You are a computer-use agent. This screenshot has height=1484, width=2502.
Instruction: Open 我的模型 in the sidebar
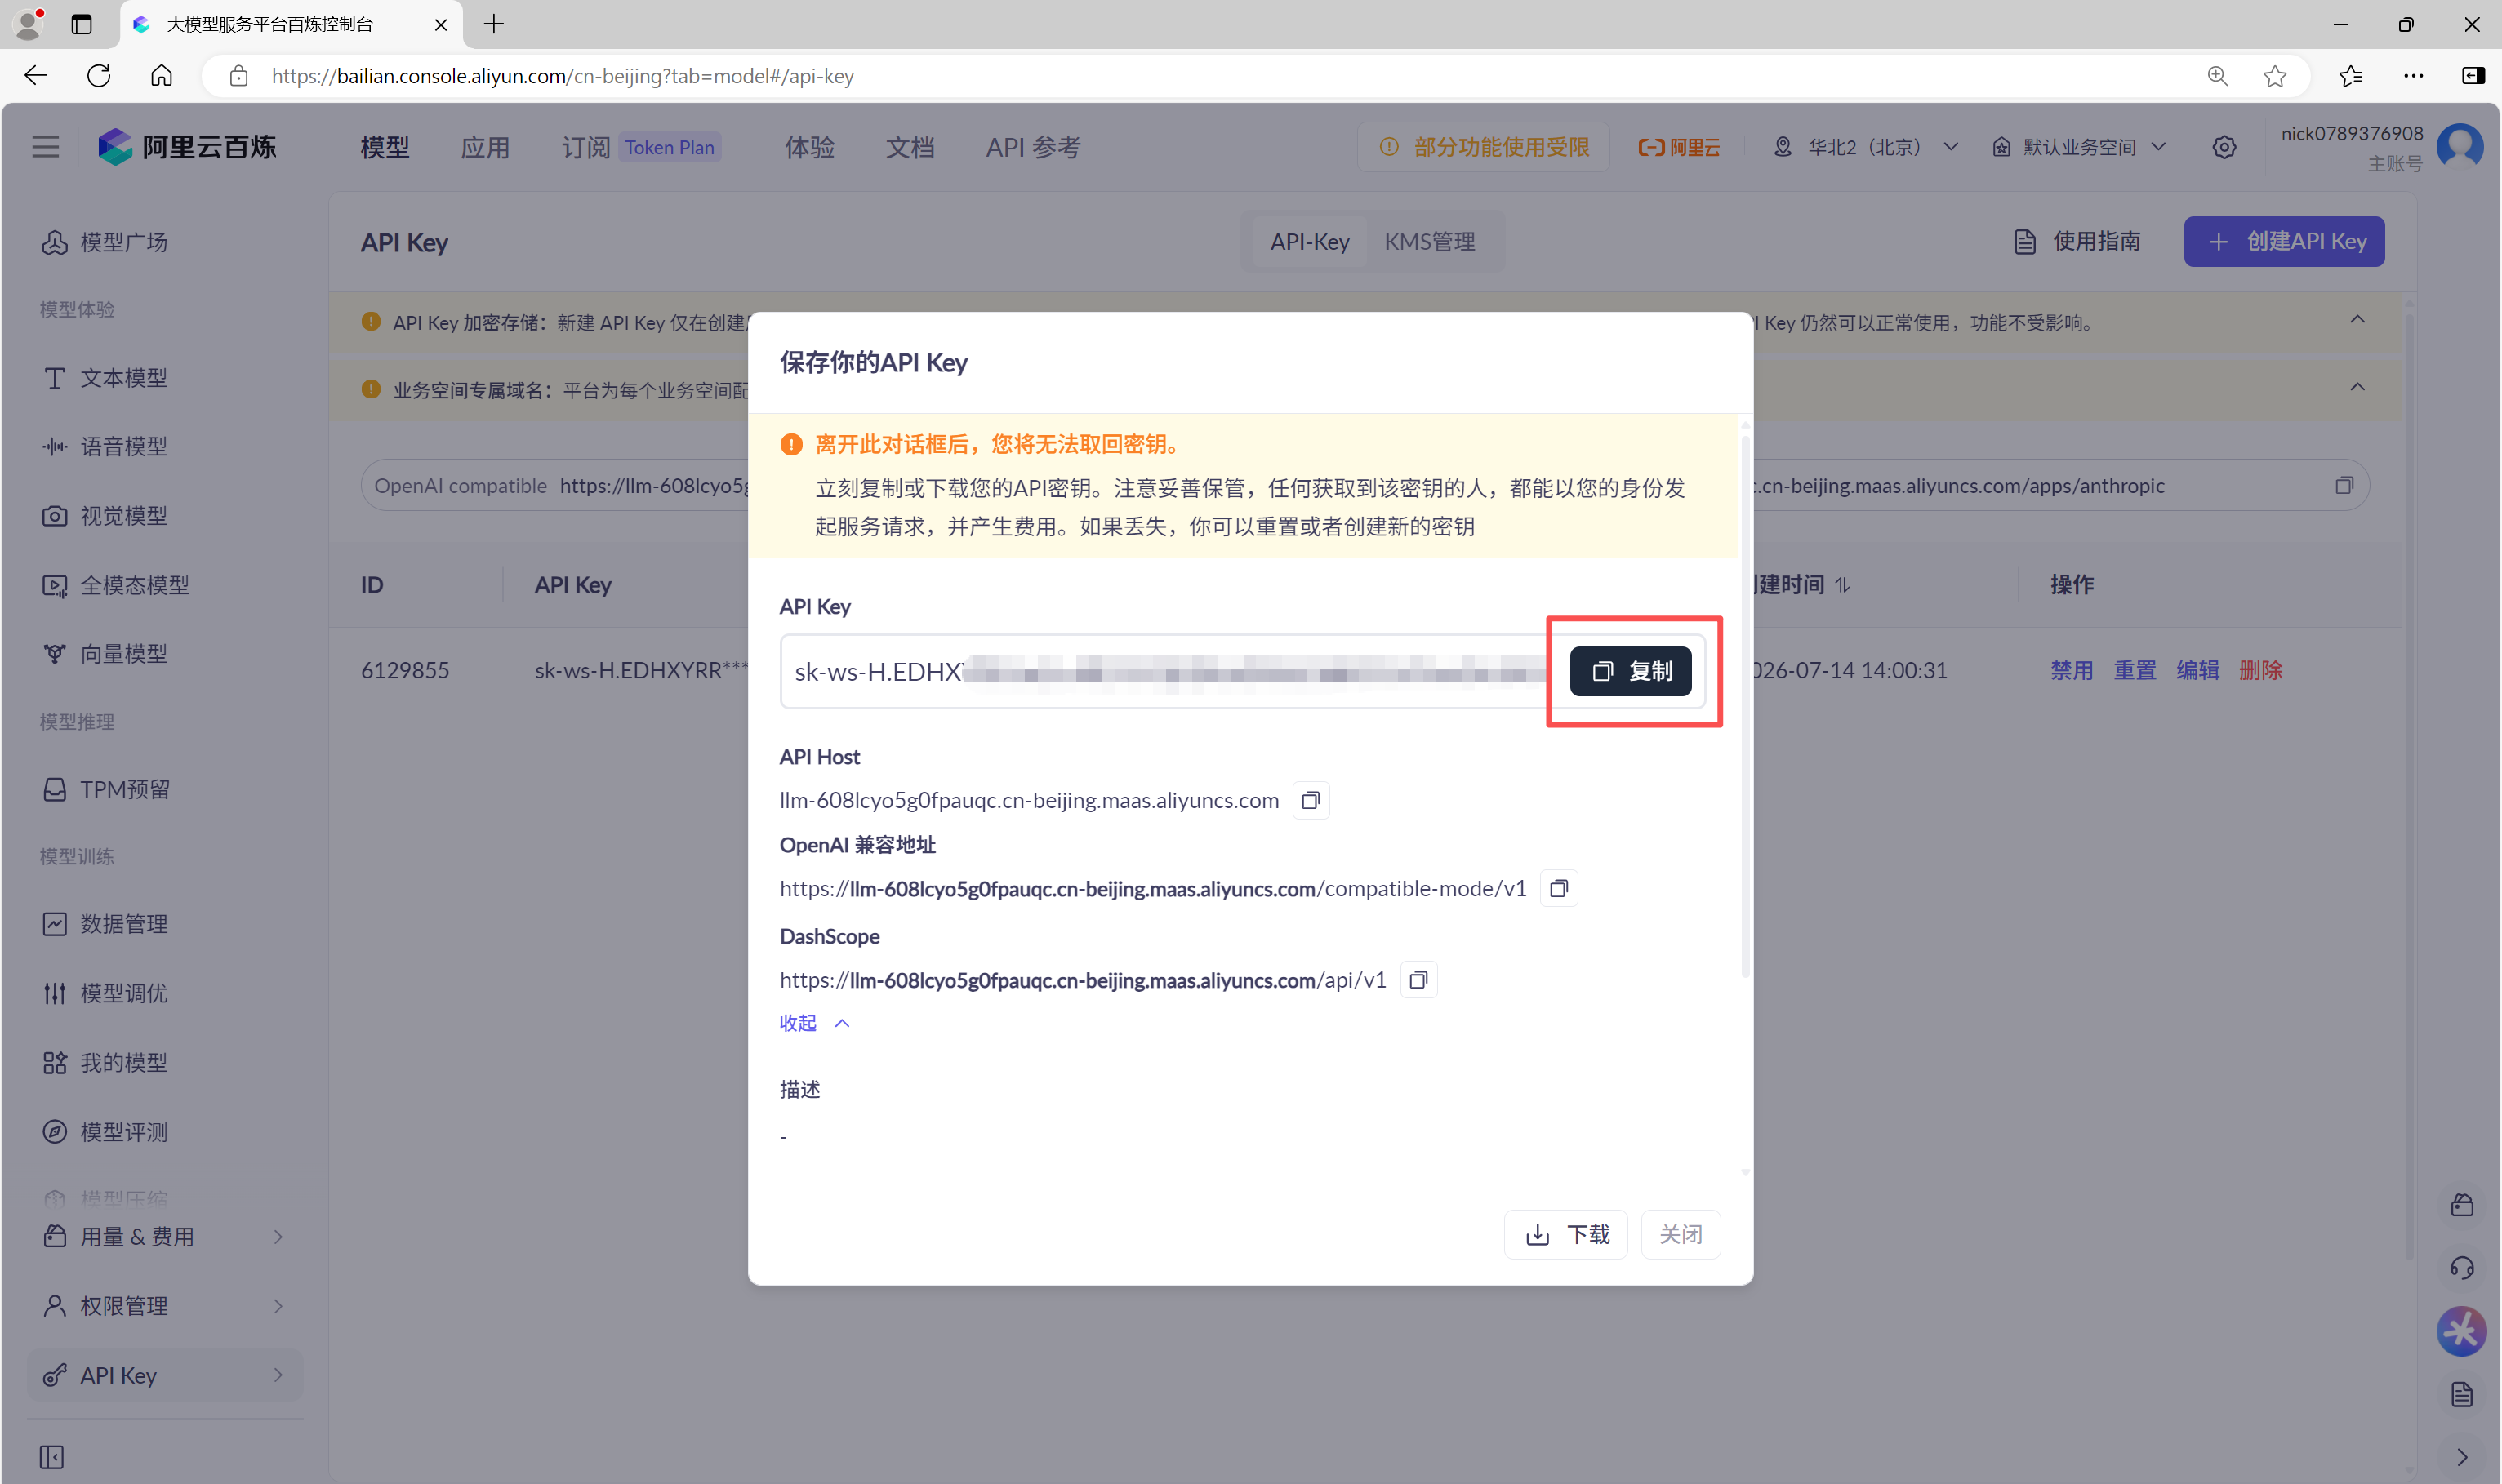coord(104,1063)
